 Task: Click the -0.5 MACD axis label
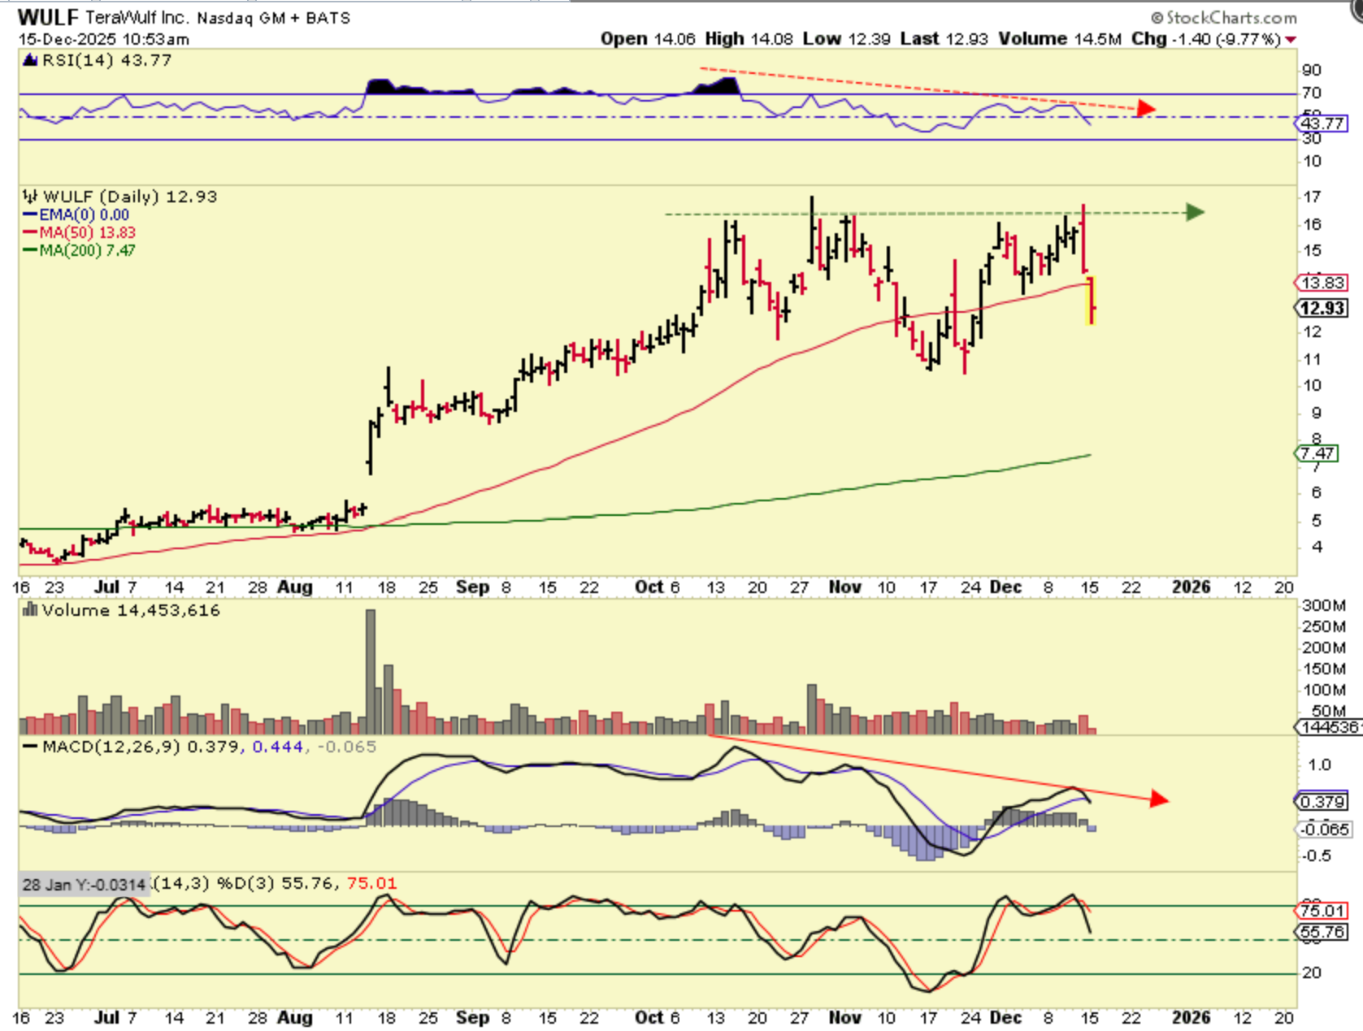(x=1316, y=856)
